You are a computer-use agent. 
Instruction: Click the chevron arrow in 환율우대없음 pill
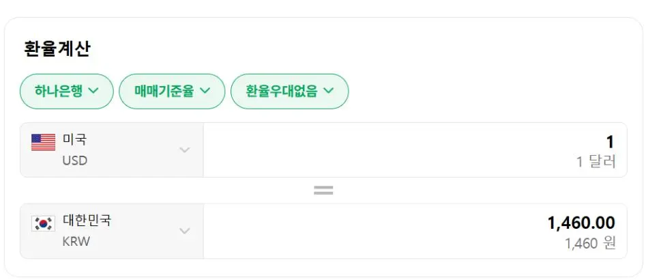328,91
